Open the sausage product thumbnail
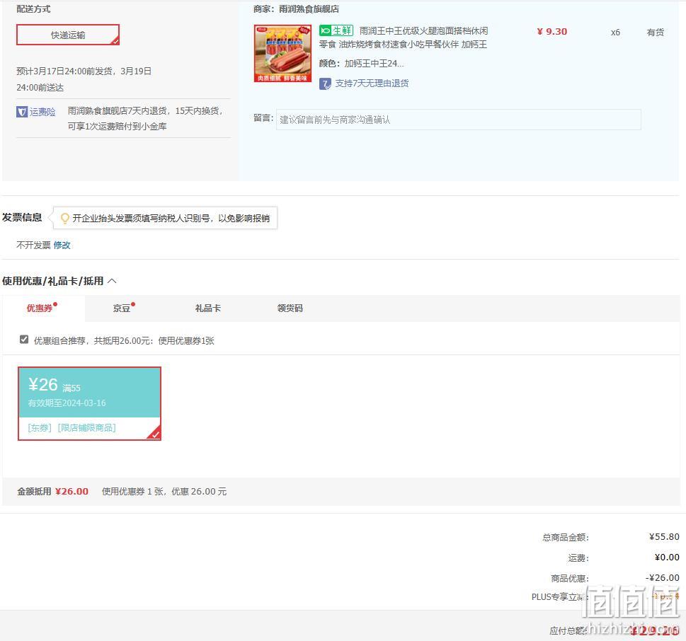 tap(282, 53)
